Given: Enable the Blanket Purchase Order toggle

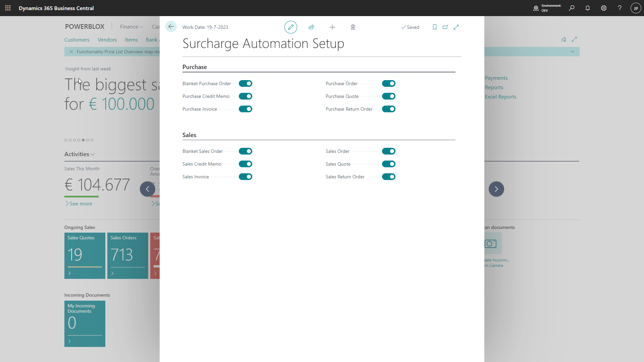Looking at the screenshot, I should (x=245, y=83).
